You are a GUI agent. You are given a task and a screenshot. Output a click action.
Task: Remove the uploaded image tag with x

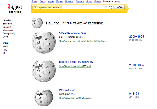pyautogui.click(x=60, y=8)
